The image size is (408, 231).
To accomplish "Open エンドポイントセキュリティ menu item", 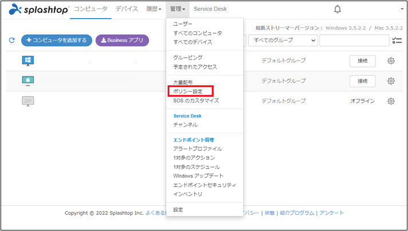I will 205,185.
